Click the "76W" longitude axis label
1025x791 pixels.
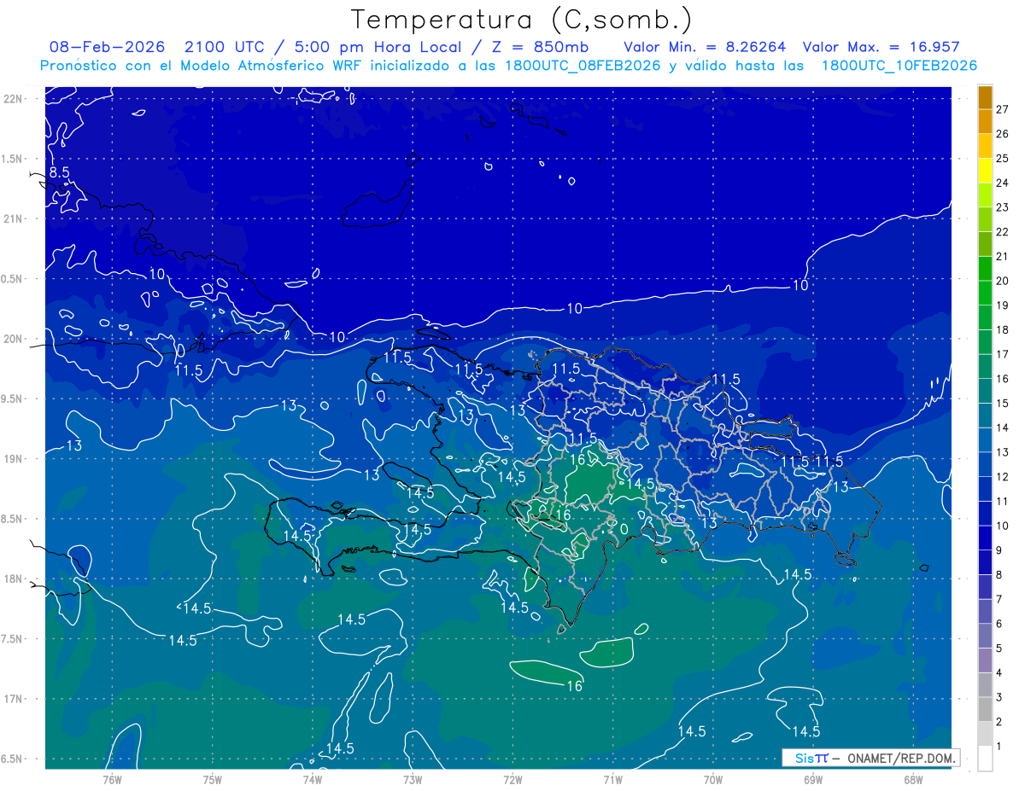click(x=112, y=780)
